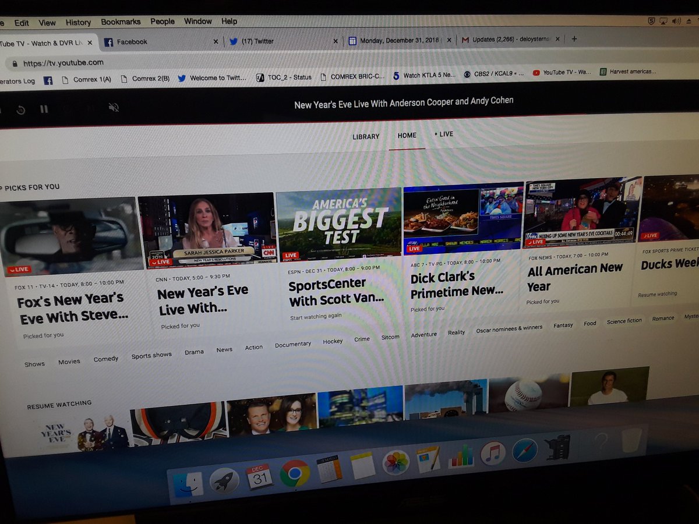Launch Safari compass icon in Dock

pos(525,450)
